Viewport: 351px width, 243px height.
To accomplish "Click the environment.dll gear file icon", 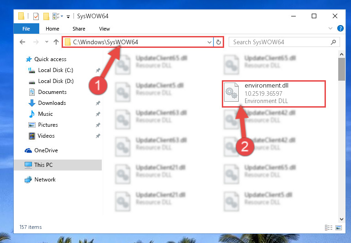I will [231, 92].
